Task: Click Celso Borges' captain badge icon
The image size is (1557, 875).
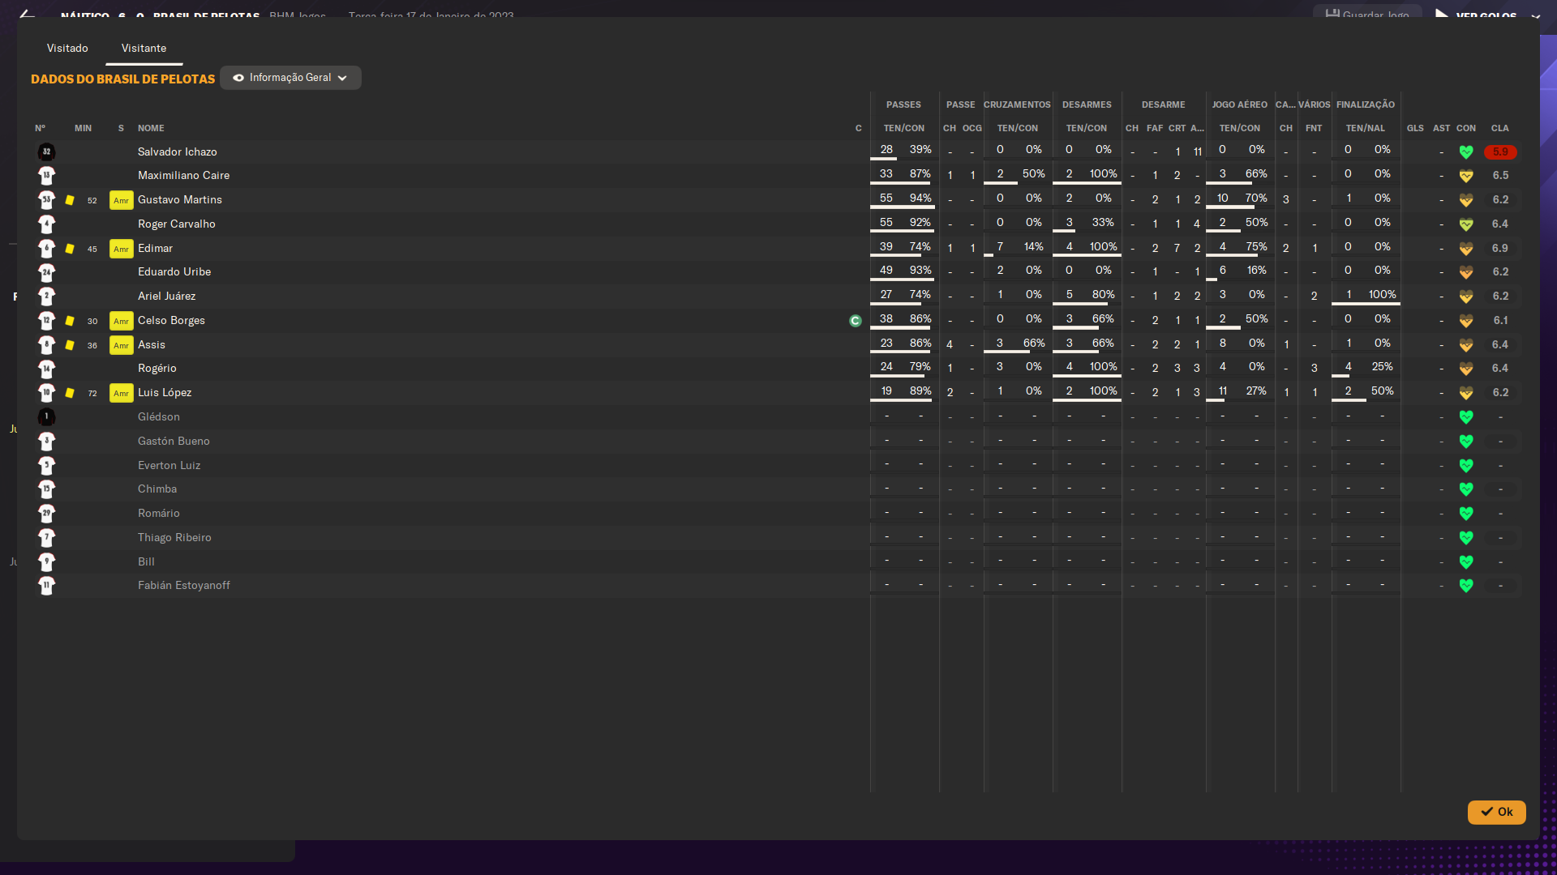Action: tap(856, 321)
